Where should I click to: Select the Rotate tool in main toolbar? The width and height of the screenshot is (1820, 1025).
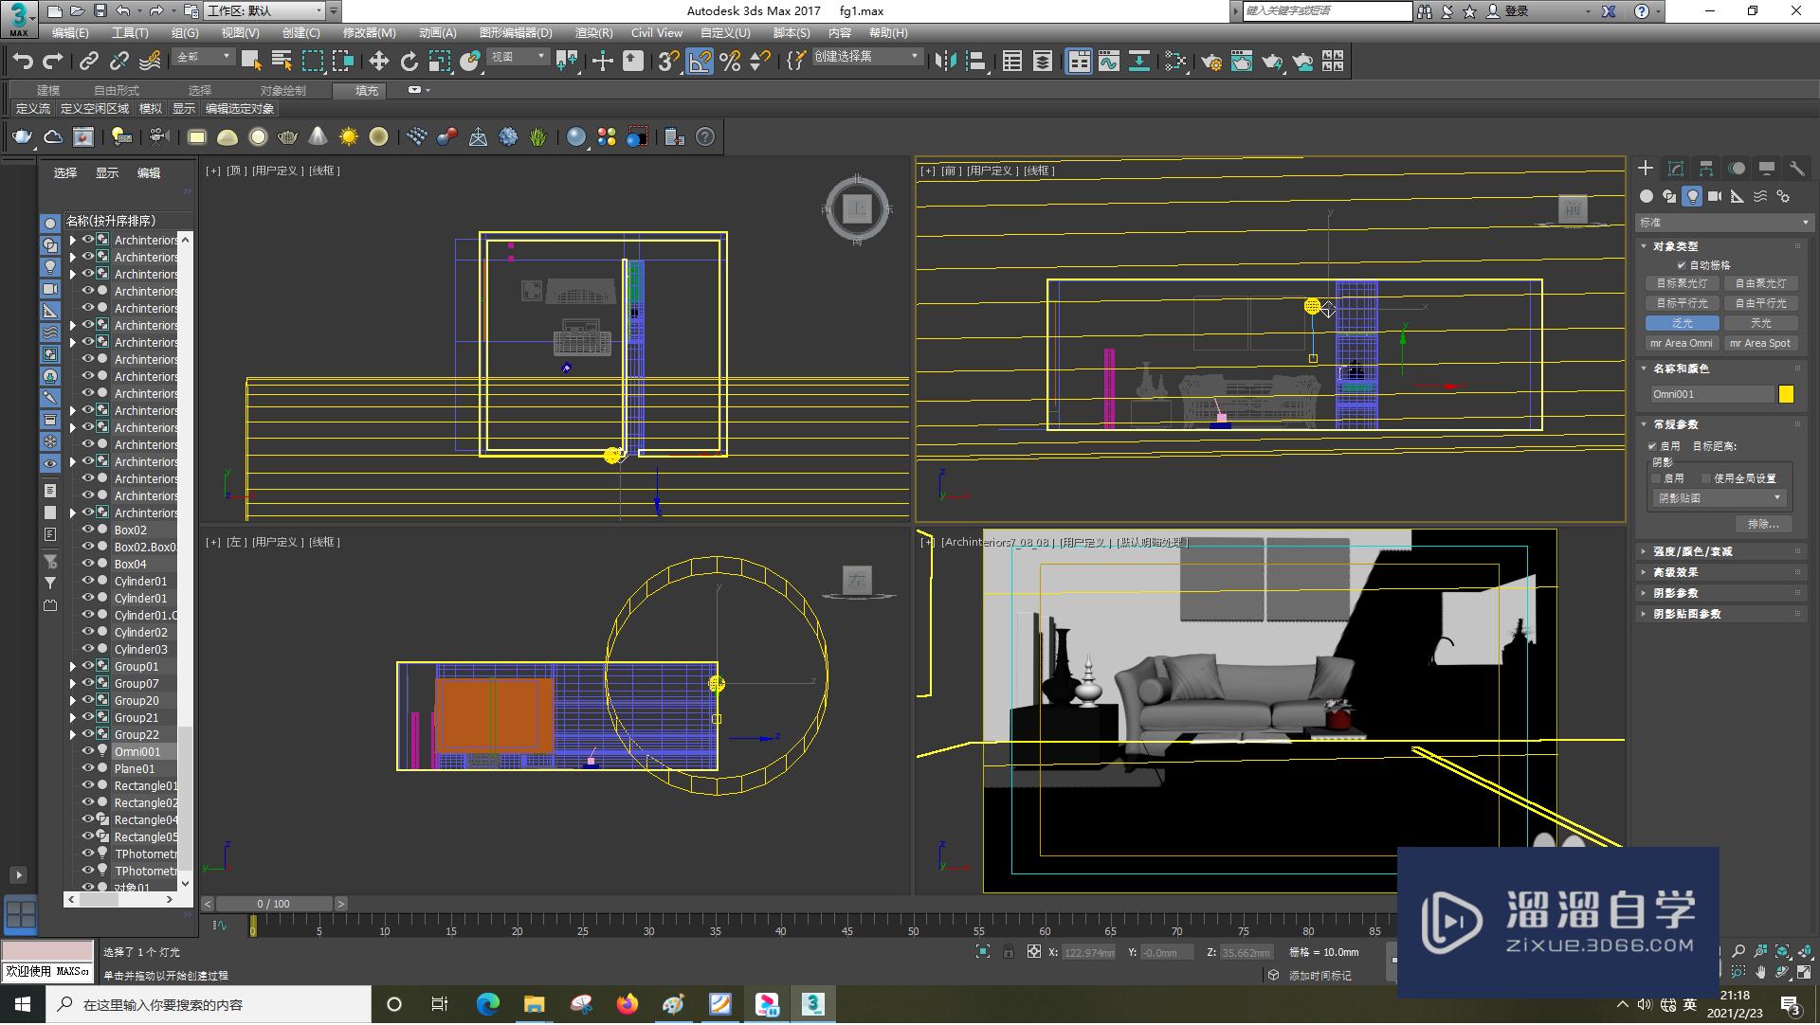(409, 62)
